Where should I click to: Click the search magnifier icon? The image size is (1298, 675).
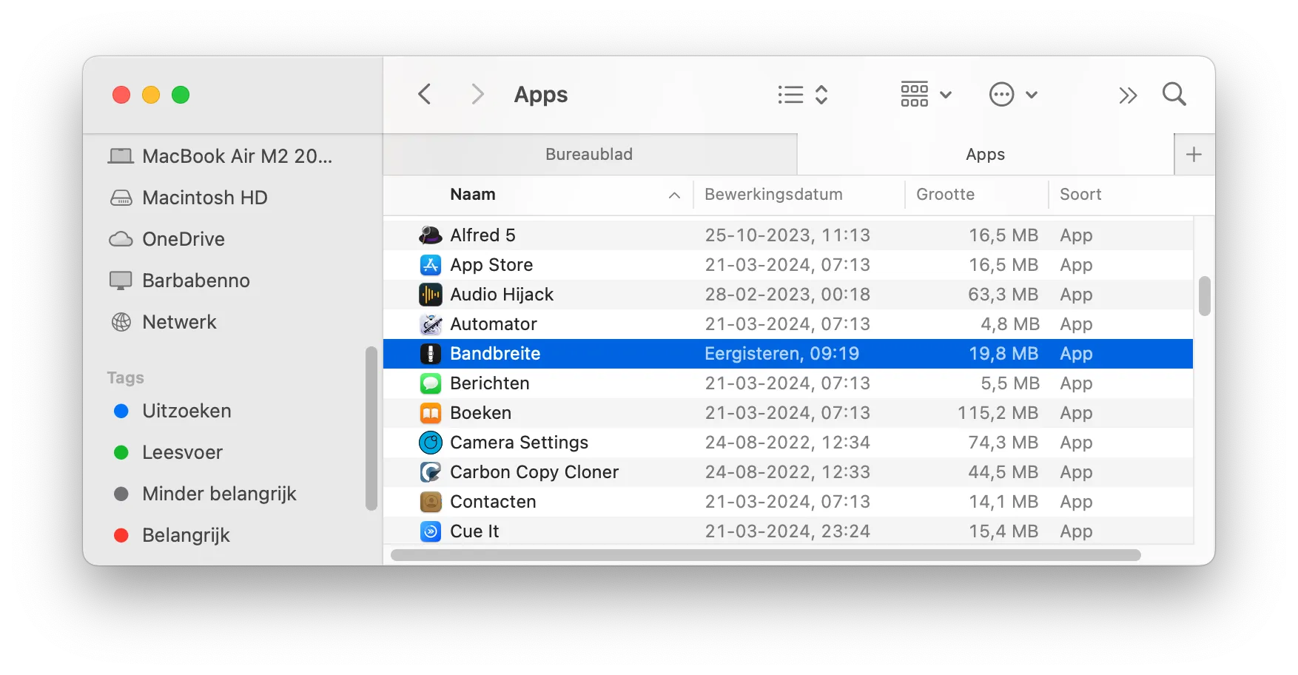pyautogui.click(x=1174, y=94)
